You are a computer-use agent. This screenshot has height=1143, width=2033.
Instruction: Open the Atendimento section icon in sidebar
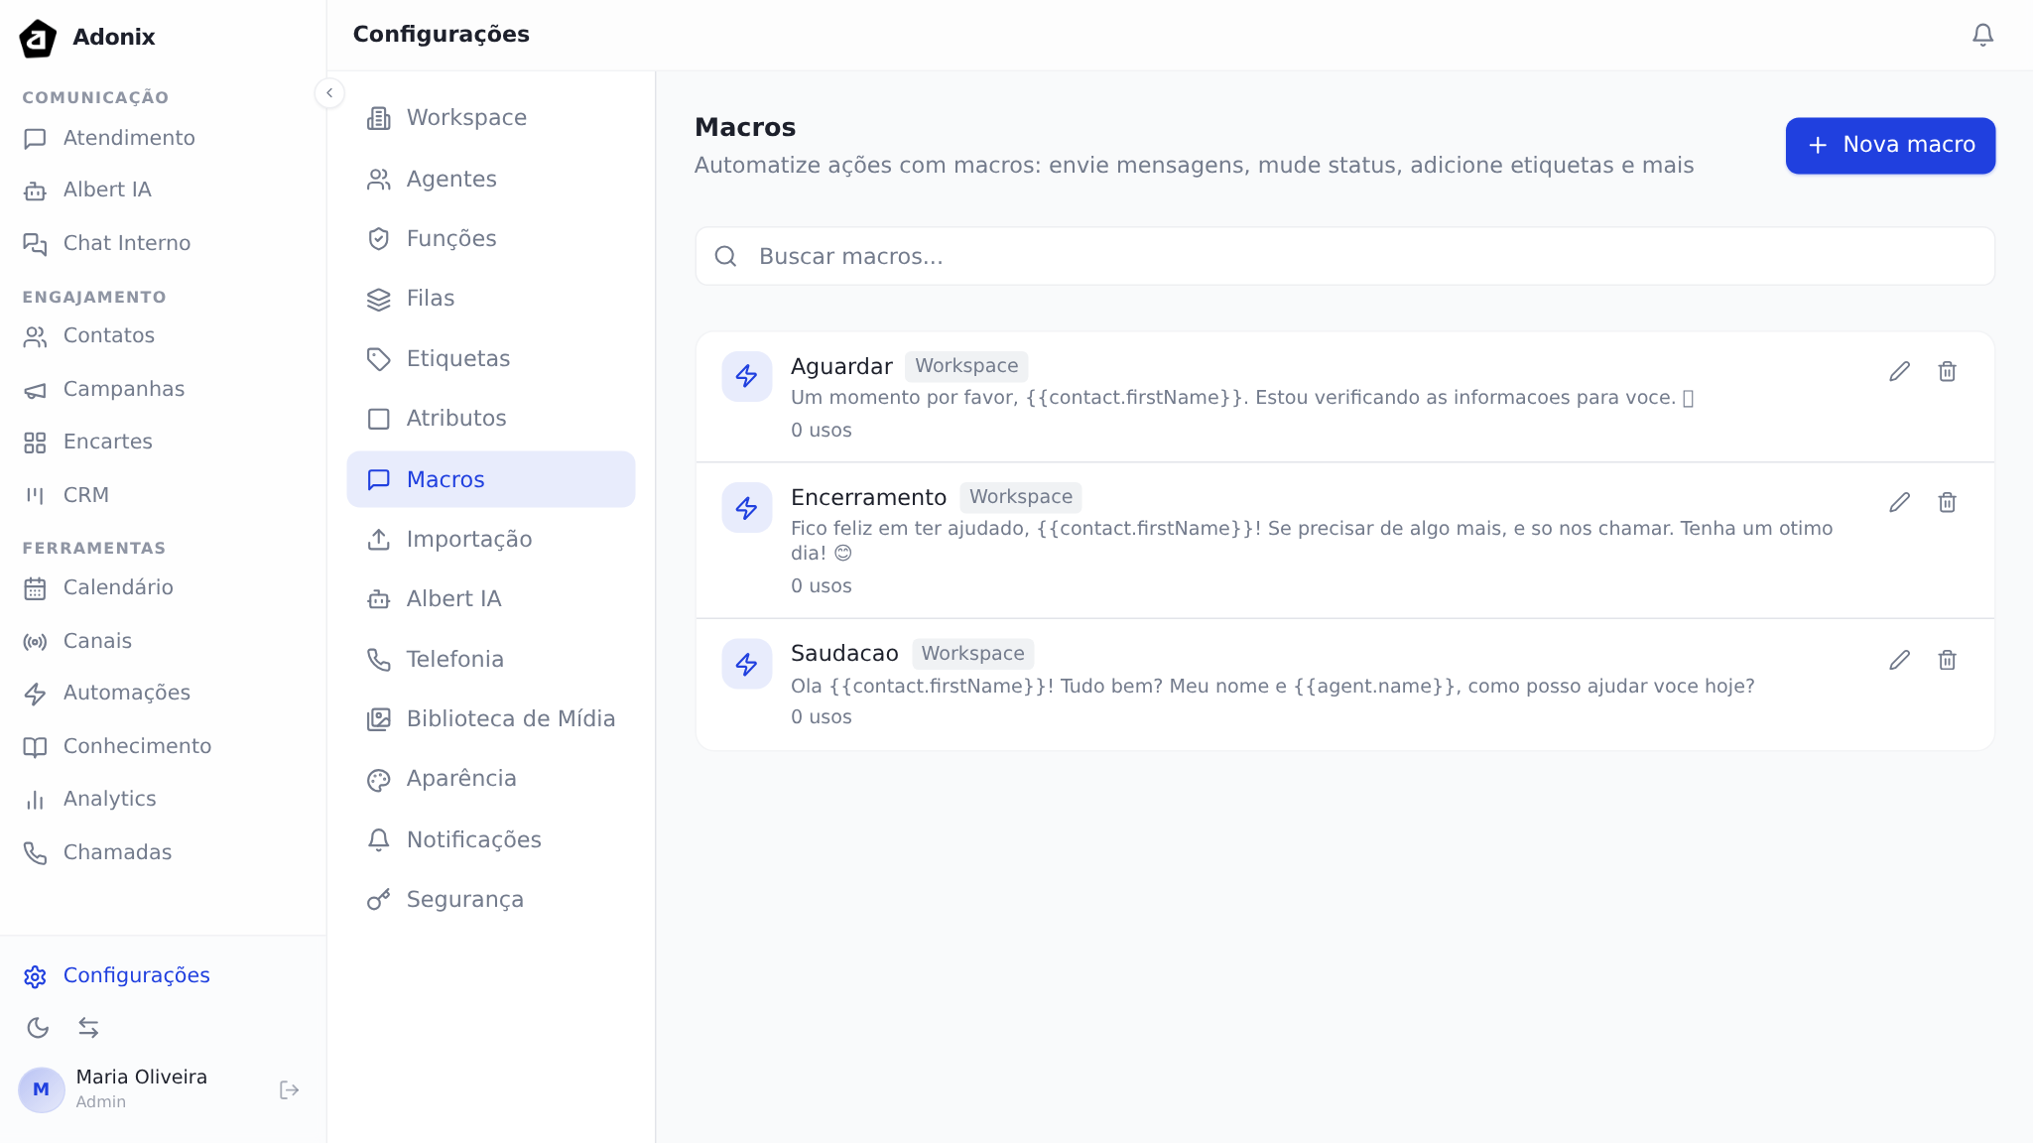(x=36, y=139)
